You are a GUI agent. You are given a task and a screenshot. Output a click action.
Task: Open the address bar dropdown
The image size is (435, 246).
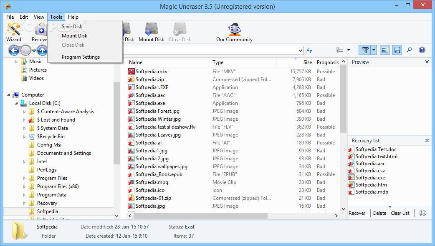tap(301, 51)
